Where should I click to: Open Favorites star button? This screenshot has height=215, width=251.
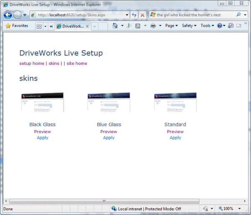17,26
